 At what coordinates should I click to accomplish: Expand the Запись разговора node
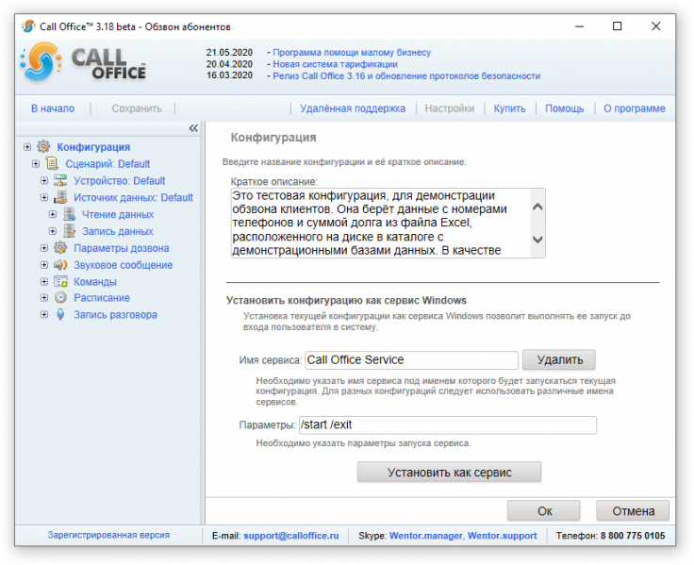click(44, 315)
